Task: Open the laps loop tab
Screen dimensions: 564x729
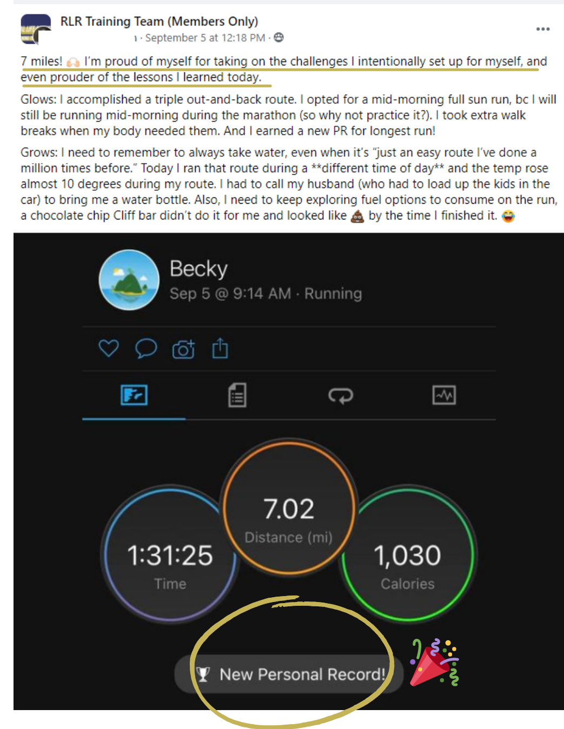Action: 341,396
